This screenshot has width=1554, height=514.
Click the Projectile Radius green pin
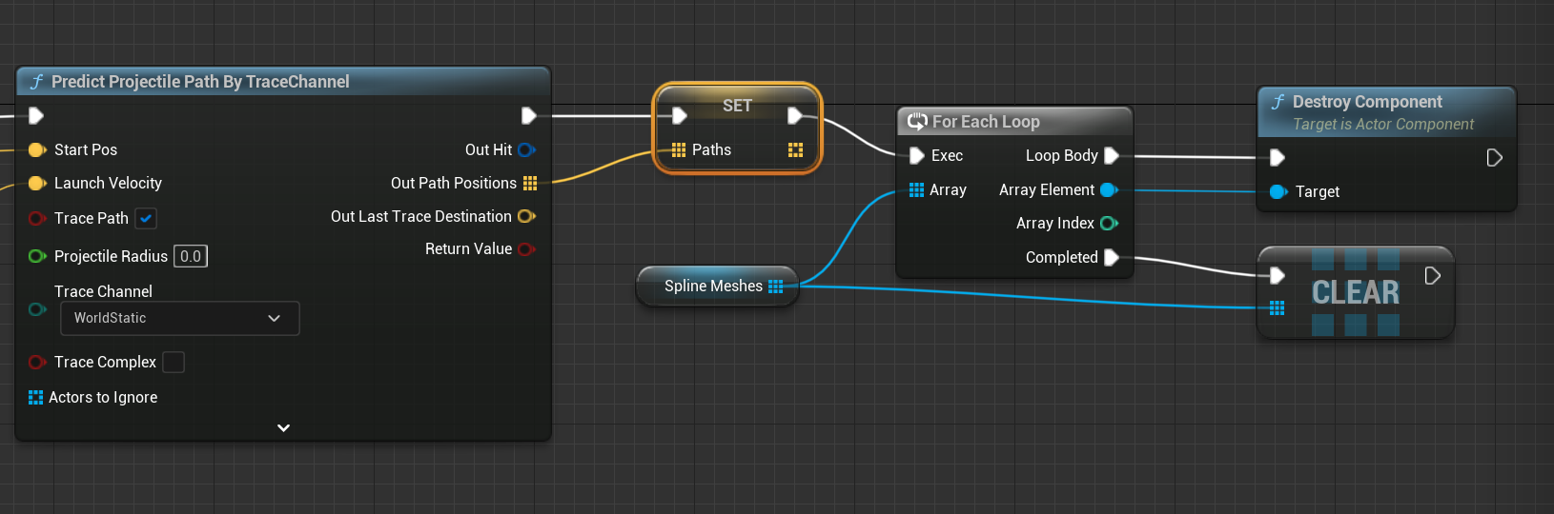pos(37,256)
